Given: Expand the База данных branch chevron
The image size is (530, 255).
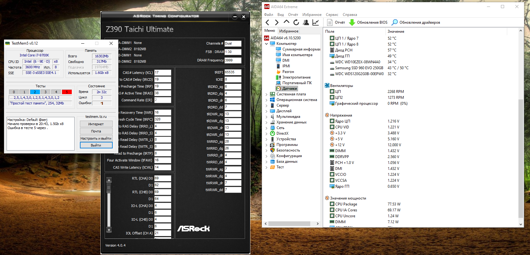Looking at the screenshot, I should (x=266, y=161).
